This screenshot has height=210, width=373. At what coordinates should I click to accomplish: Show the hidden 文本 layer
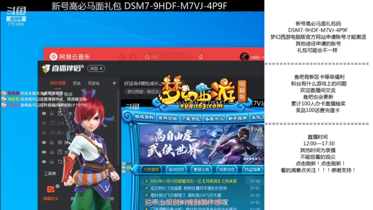[44, 123]
